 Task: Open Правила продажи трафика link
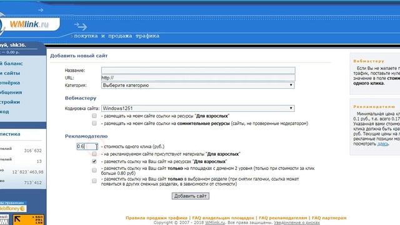[156, 218]
